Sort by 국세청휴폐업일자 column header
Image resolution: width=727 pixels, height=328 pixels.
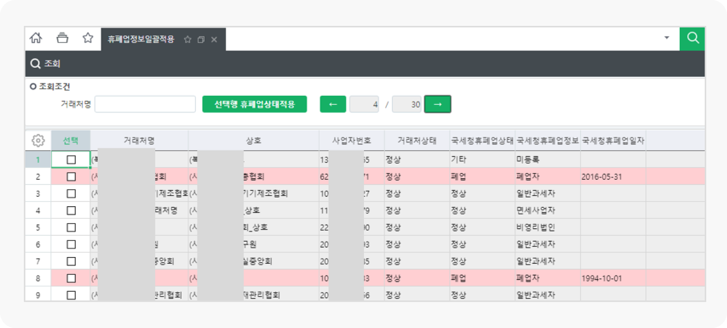[x=613, y=140]
